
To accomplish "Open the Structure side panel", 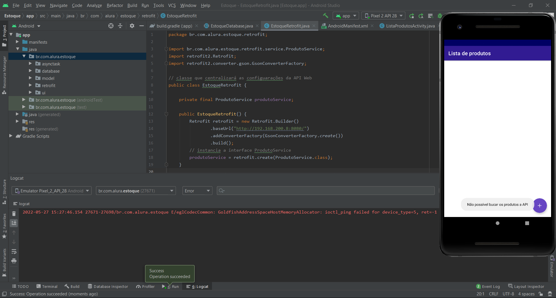I will (4, 192).
